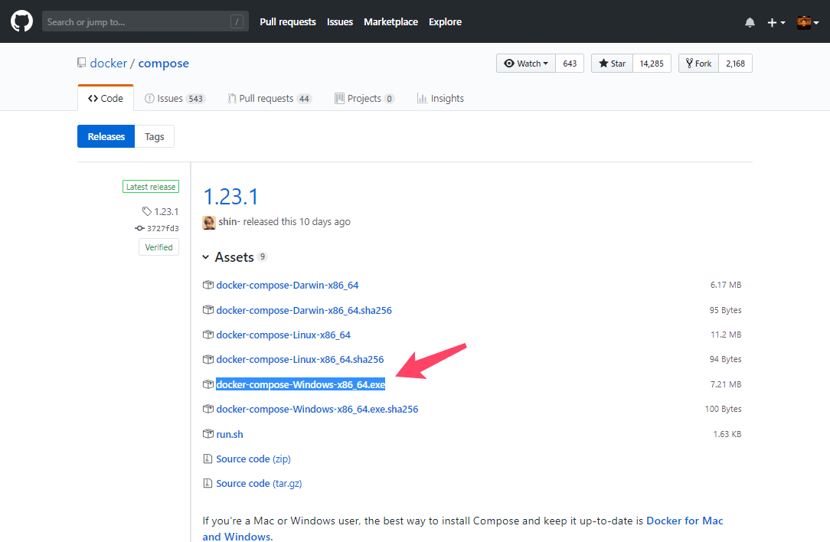
Task: Click the Latest release badge
Action: pyautogui.click(x=151, y=187)
